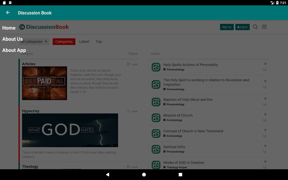Open the Theology category heading
Screen dimensions: 288x180
point(30,166)
